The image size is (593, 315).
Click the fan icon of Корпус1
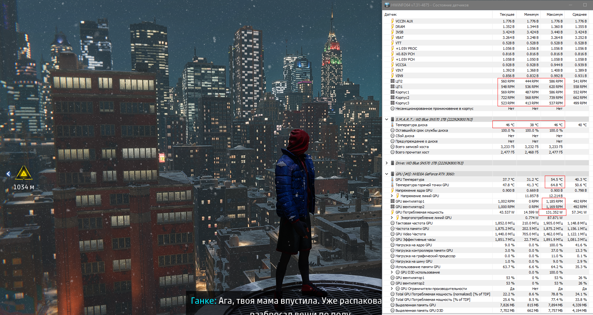click(392, 92)
